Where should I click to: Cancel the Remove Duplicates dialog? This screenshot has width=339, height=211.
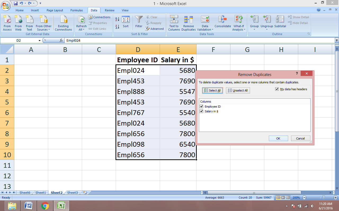300,138
